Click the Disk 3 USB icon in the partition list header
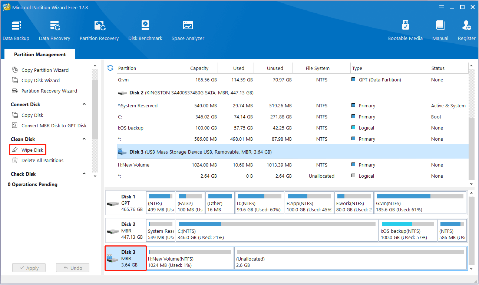This screenshot has height=285, width=479. click(122, 151)
